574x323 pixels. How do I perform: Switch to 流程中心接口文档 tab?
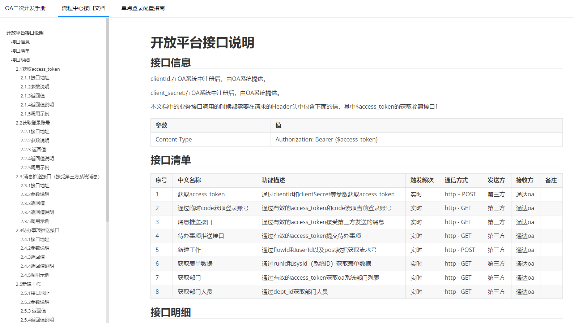pyautogui.click(x=84, y=8)
